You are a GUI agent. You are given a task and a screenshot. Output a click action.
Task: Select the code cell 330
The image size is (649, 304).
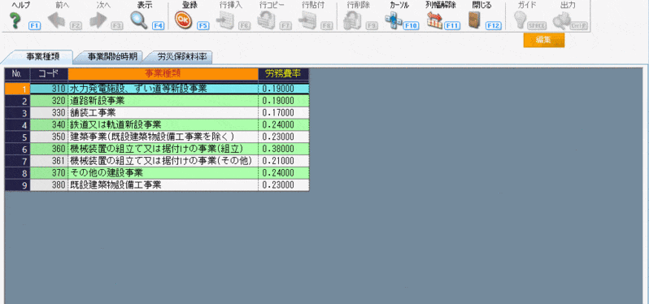tap(49, 112)
